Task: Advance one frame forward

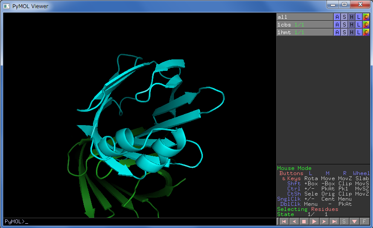Action: [324, 222]
